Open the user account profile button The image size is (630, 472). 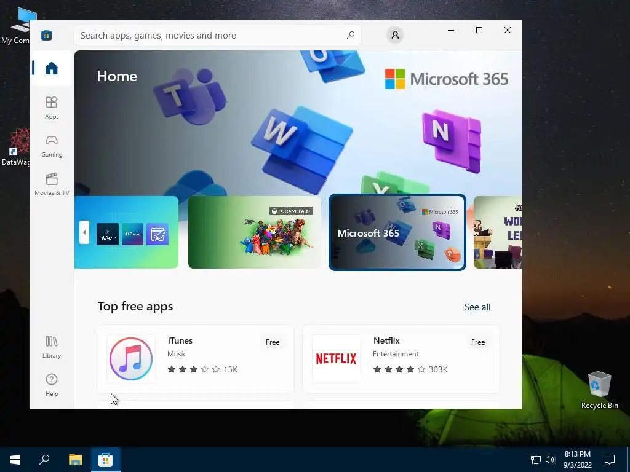(395, 35)
